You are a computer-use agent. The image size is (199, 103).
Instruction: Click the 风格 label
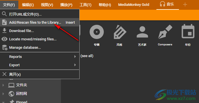pyautogui.click(x=119, y=45)
